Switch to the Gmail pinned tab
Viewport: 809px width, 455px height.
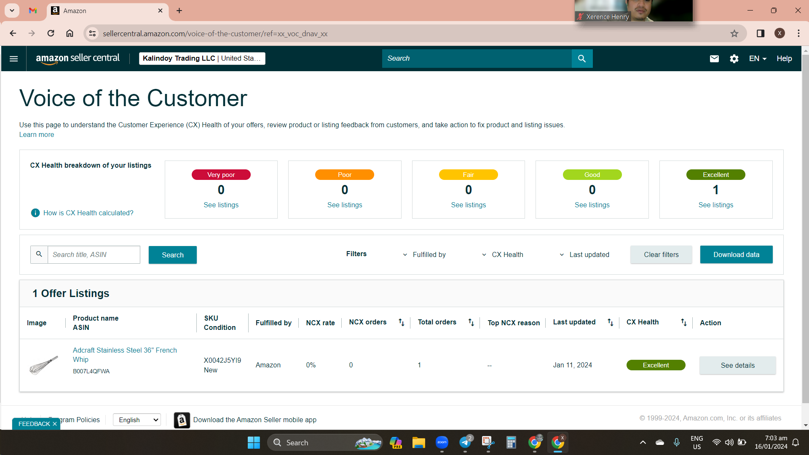click(x=33, y=11)
